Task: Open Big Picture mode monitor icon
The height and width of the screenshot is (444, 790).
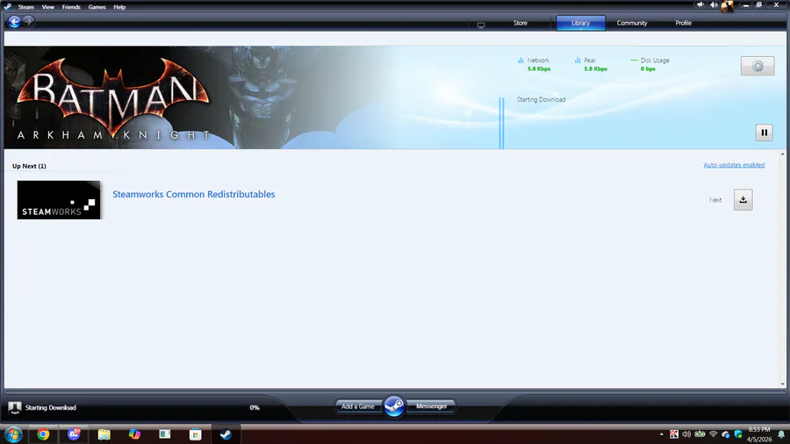Action: [x=481, y=25]
